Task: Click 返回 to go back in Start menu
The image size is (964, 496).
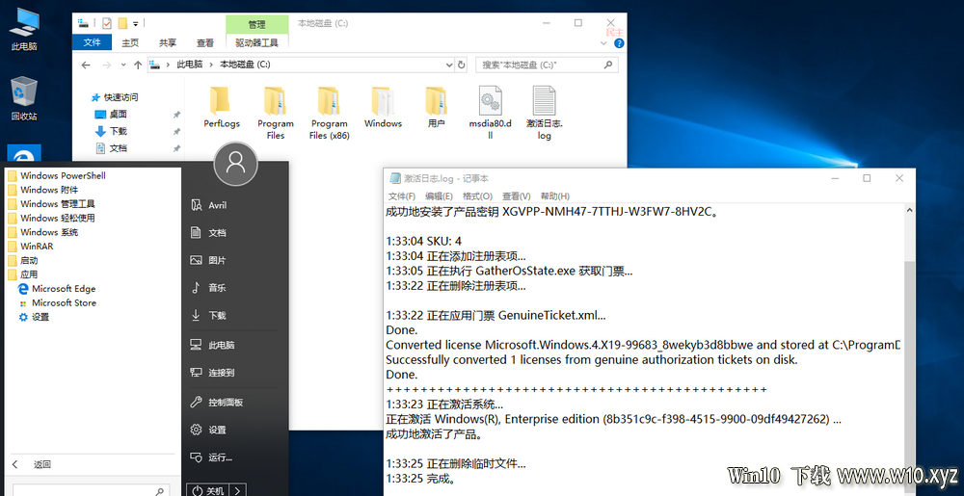Action: (41, 464)
